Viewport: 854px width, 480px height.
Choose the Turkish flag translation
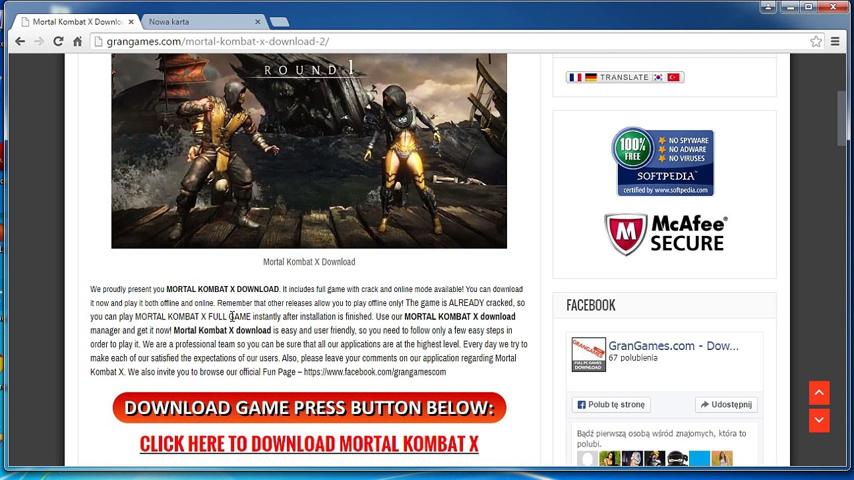pos(673,77)
